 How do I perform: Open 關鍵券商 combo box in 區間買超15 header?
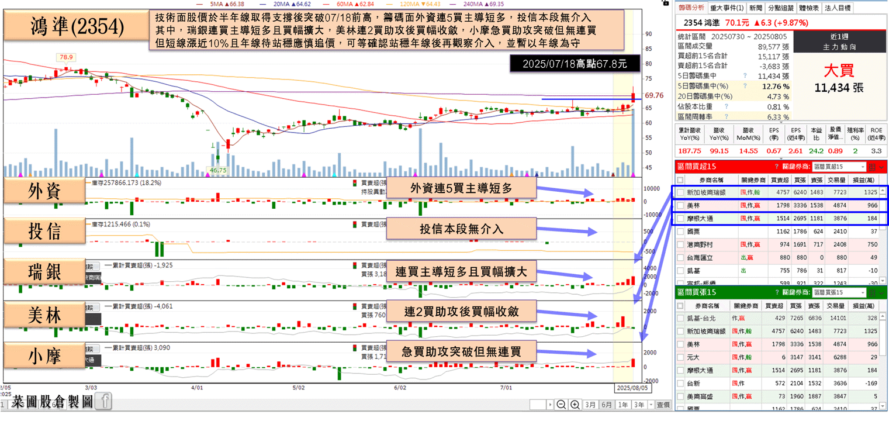point(838,167)
